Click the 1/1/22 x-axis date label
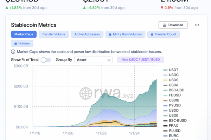This screenshot has width=211, height=140. (101, 133)
